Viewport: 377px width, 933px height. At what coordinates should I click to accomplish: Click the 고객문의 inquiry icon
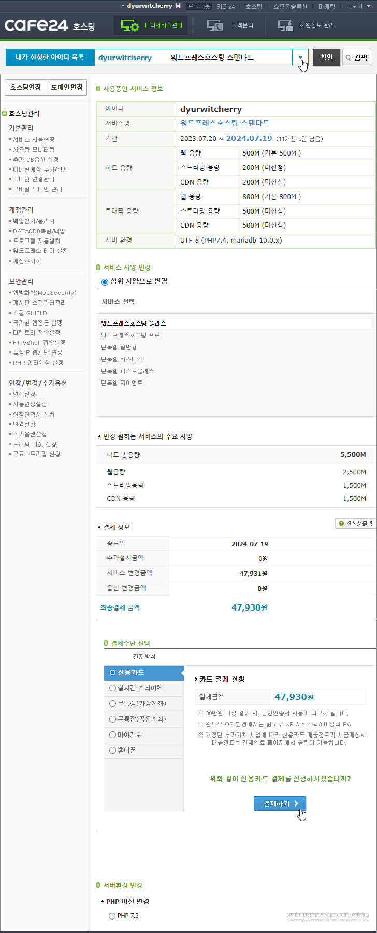(x=214, y=24)
